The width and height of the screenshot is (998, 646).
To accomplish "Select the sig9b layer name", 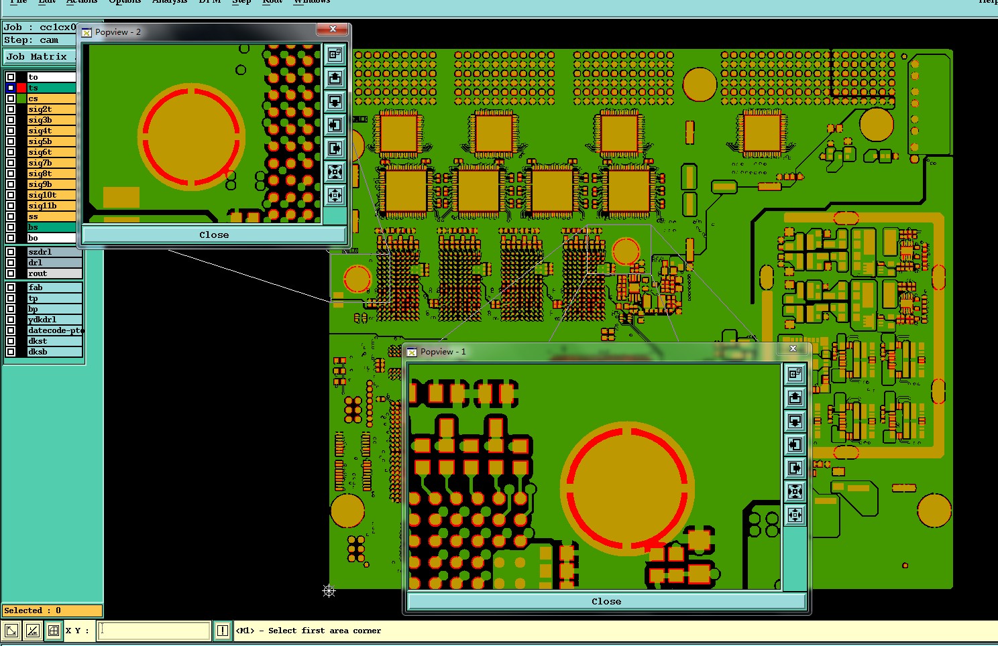I will (x=51, y=184).
